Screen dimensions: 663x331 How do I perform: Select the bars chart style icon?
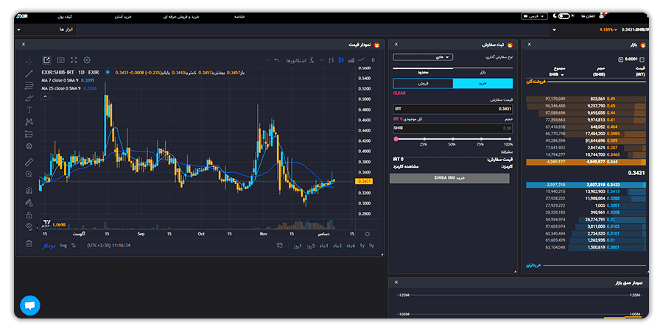click(x=331, y=60)
